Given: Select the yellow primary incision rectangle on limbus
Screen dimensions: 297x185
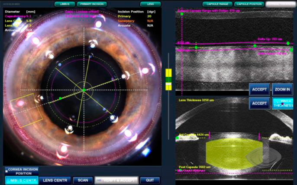Looking at the screenshot, I should [x=26, y=110].
